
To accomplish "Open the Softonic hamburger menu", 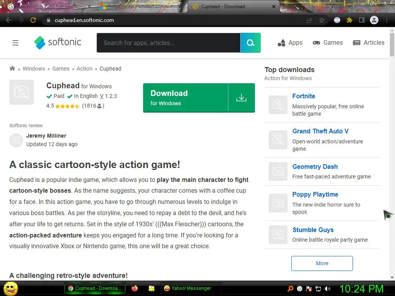I will 15,43.
